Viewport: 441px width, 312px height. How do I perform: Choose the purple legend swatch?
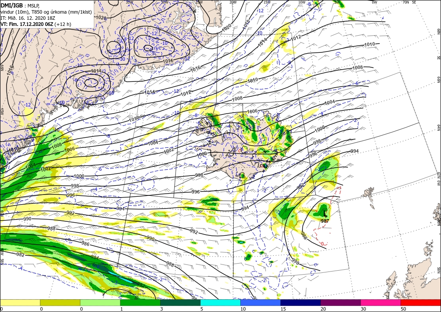[x=340, y=302]
